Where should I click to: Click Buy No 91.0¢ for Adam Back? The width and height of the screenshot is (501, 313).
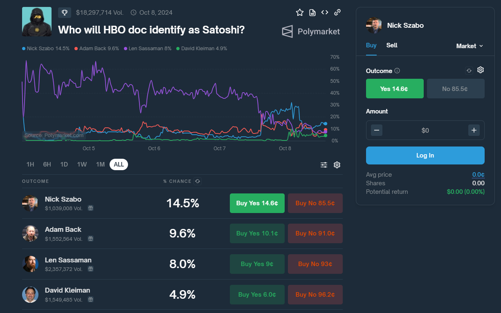[x=315, y=233]
